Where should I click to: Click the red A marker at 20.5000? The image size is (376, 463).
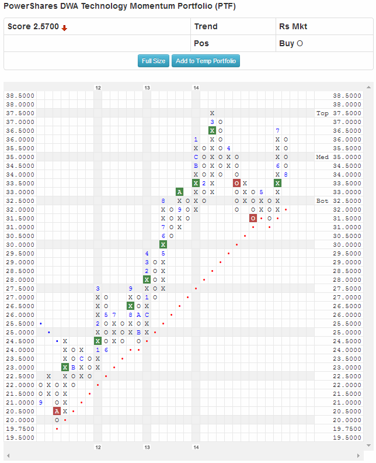57,411
